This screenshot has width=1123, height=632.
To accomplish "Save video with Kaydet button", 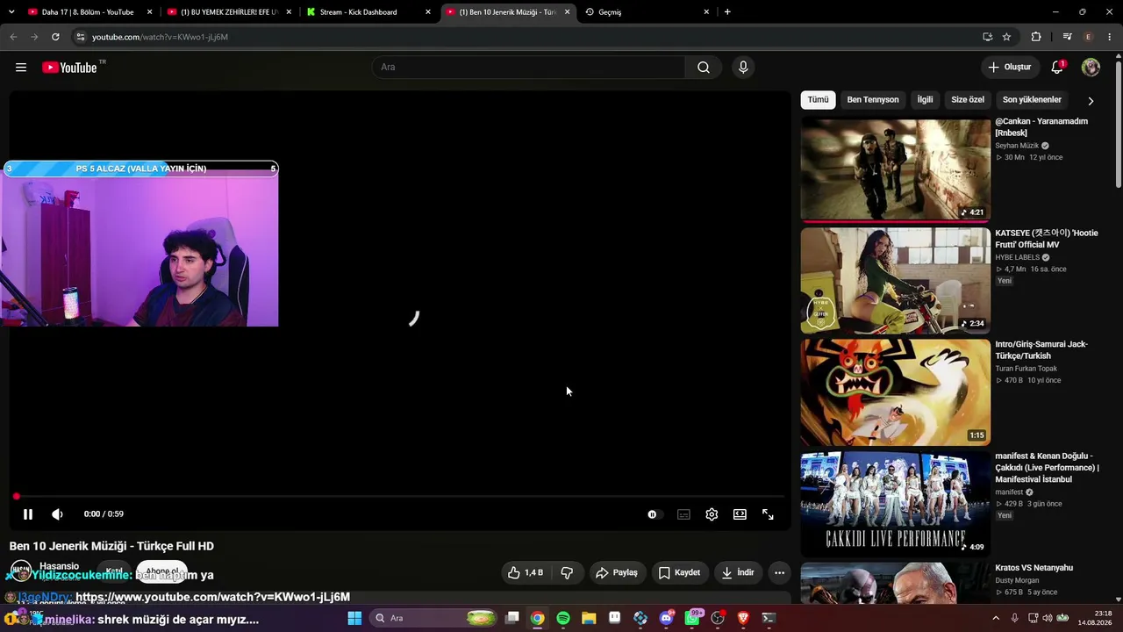I will pyautogui.click(x=679, y=572).
